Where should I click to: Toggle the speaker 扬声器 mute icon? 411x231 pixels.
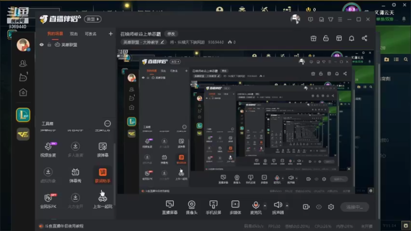[277, 204]
